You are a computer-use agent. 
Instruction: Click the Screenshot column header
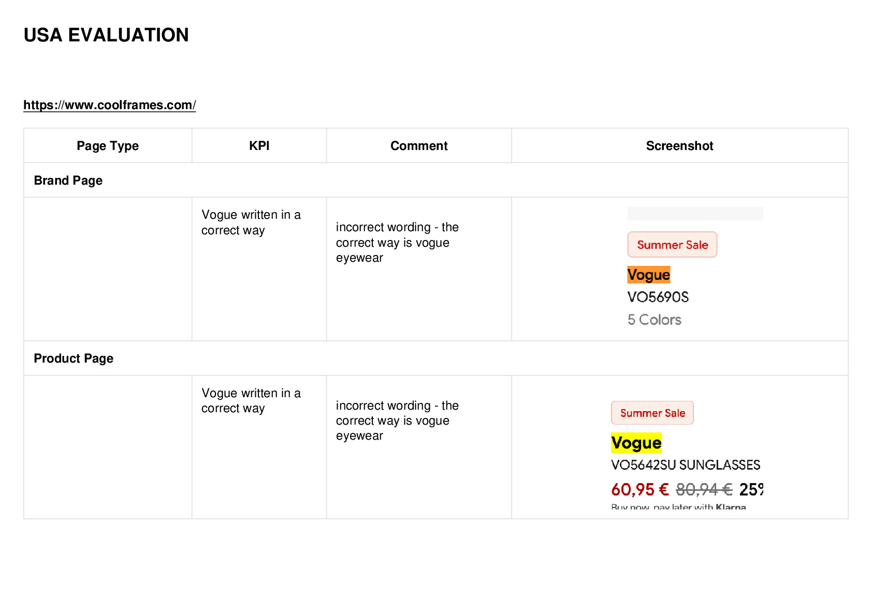click(679, 146)
